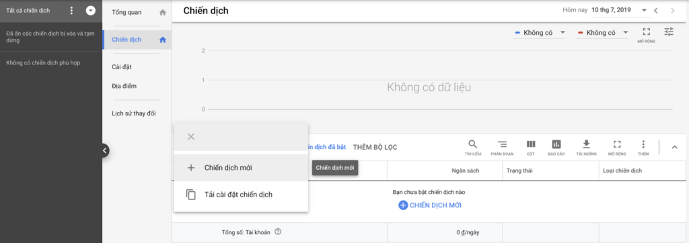Go to the Địa điểm section
Screen dimensions: 689x243
124,86
